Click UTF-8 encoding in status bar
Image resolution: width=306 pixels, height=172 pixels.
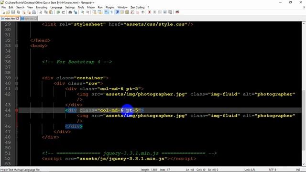click(x=273, y=170)
